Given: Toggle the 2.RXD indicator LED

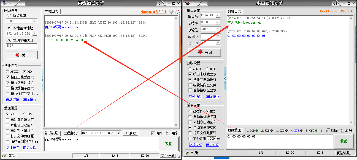Looking at the screenshot, I should click(272, 131).
